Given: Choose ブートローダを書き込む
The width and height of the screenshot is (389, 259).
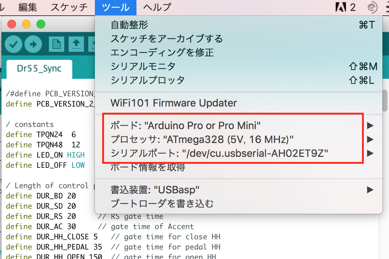Looking at the screenshot, I should click(x=238, y=204).
